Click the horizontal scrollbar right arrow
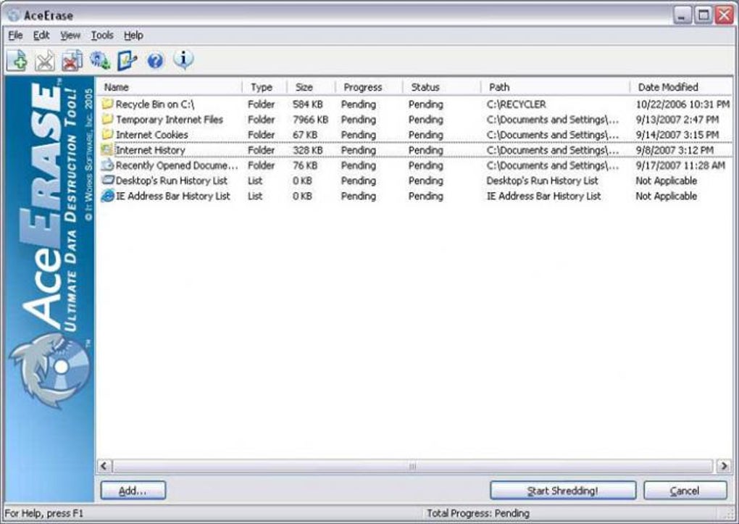 tap(724, 466)
